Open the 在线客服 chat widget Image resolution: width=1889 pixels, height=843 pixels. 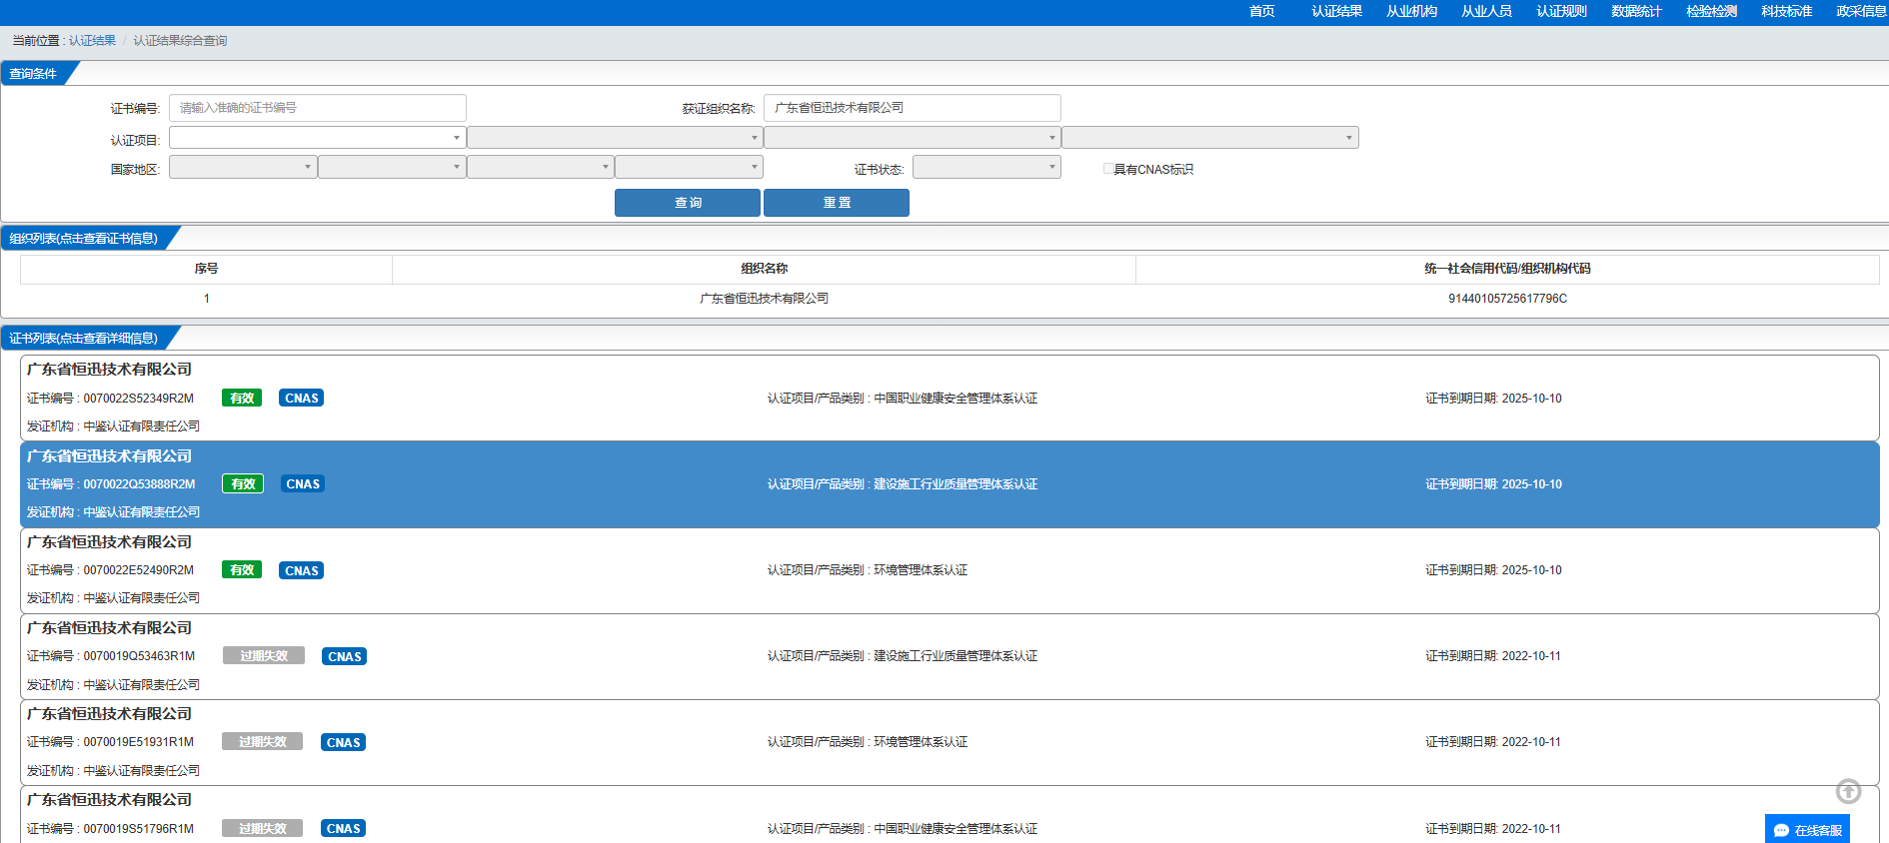(x=1807, y=830)
